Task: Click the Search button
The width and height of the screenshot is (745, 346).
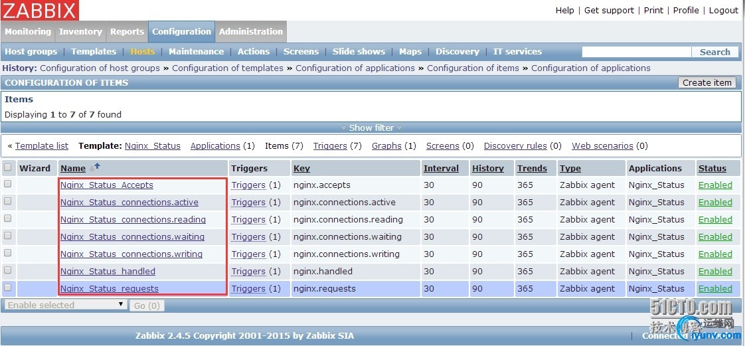Action: pos(715,52)
